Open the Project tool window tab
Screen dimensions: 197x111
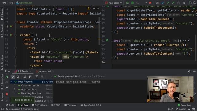click(x=2, y=14)
